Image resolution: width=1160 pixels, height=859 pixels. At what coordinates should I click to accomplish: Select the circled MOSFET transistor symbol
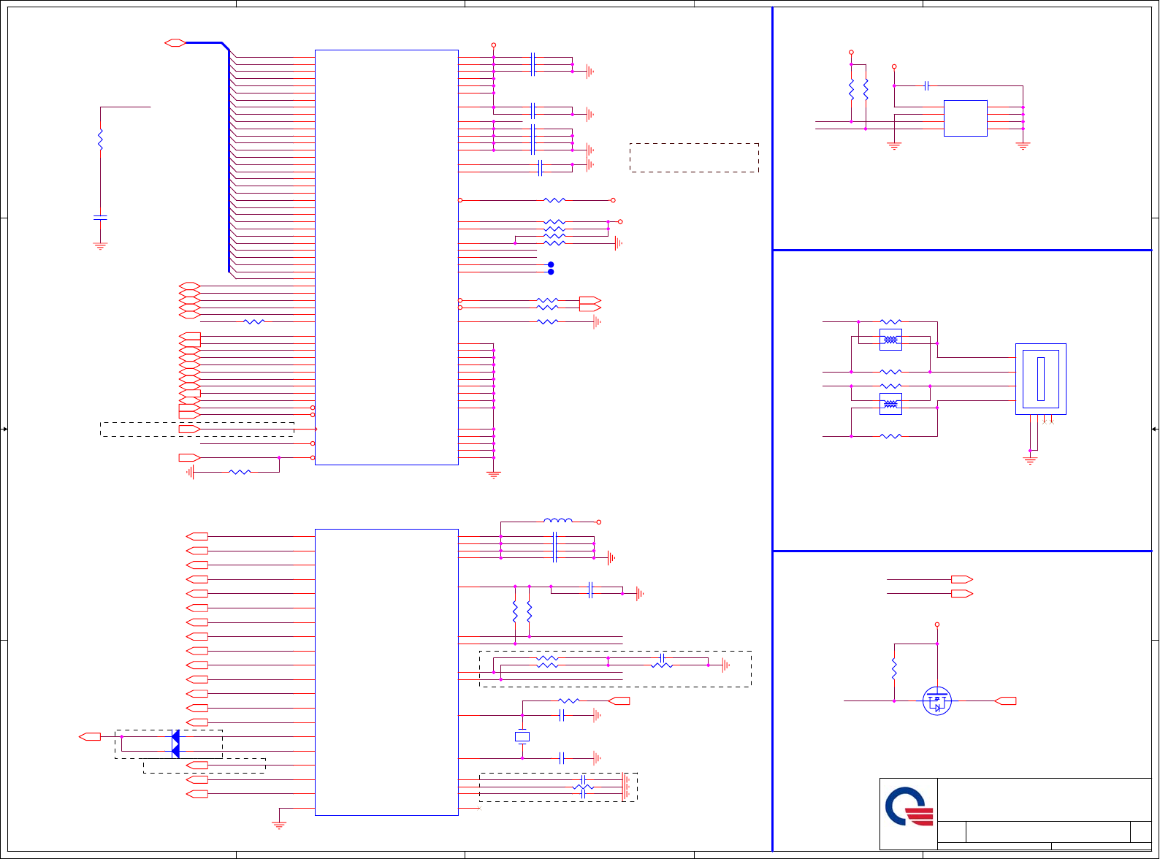tap(937, 701)
